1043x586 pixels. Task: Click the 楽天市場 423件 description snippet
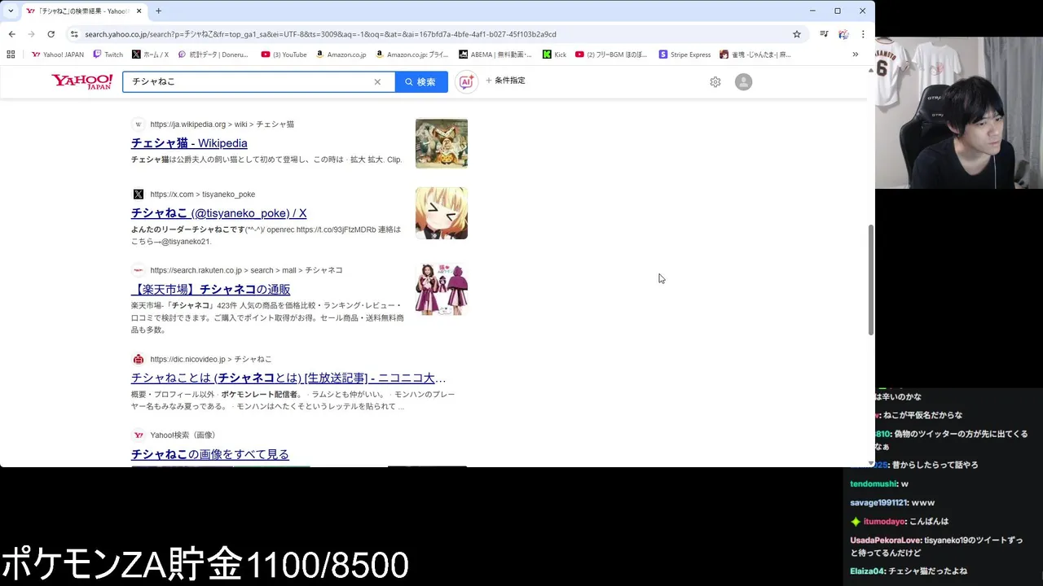coord(267,317)
